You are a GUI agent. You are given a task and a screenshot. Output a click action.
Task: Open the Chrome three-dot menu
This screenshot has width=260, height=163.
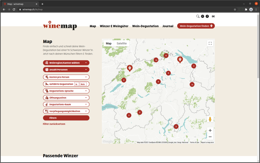(x=256, y=10)
